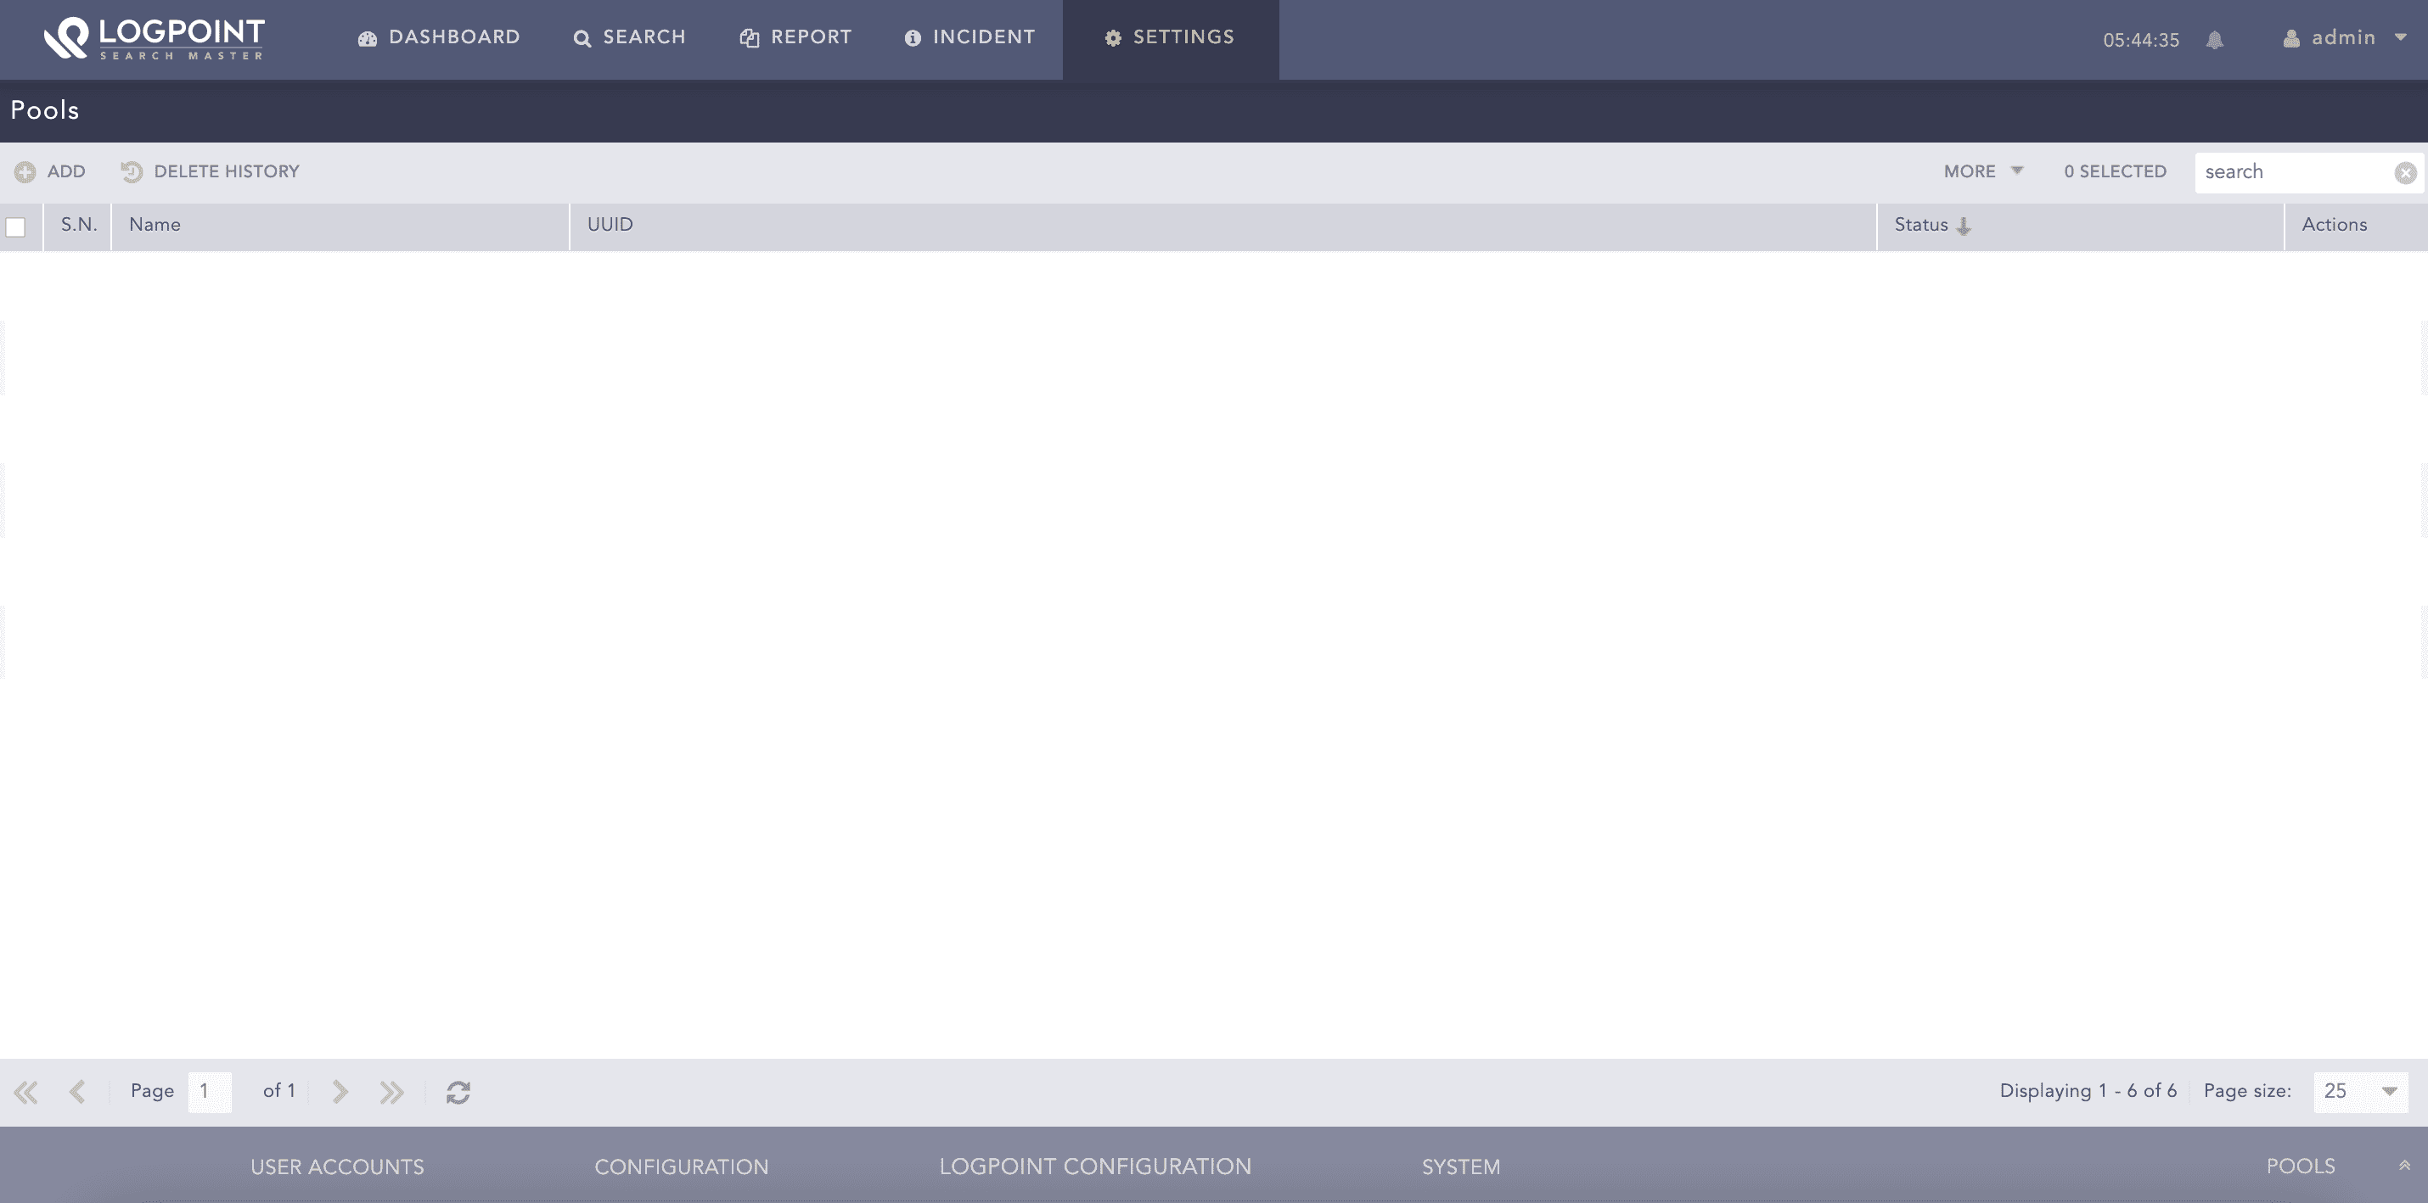Screen dimensions: 2428x1203
Task: Navigate to the next page
Action: point(339,1091)
